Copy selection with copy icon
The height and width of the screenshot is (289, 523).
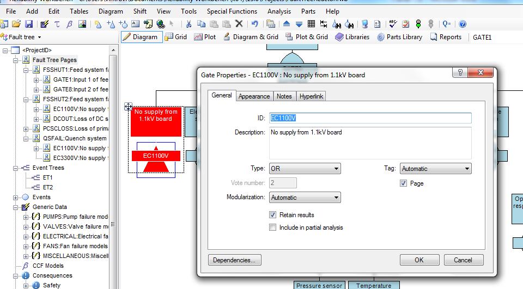pyautogui.click(x=201, y=24)
